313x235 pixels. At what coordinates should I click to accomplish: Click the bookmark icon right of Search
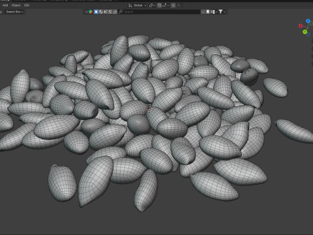pyautogui.click(x=208, y=12)
